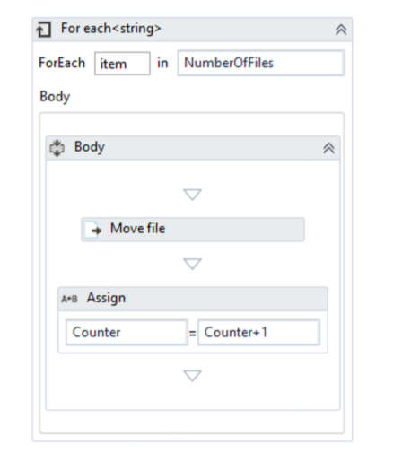The width and height of the screenshot is (411, 453).
Task: Click the Counter target field in Assign
Action: (x=127, y=332)
